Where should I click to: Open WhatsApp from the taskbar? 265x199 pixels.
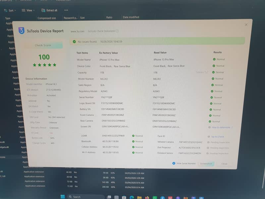pos(155,198)
